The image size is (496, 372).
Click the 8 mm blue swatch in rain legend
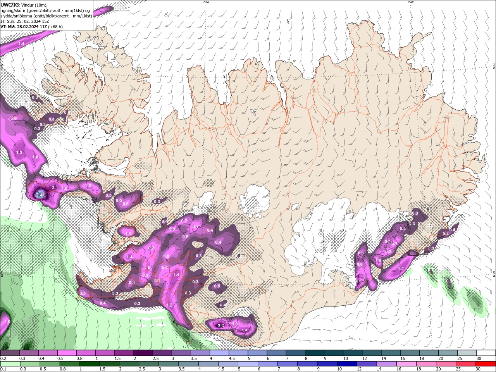[307, 364]
